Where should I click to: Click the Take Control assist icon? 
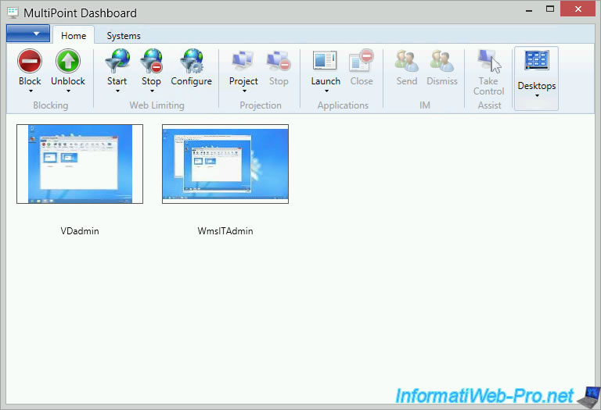(x=489, y=62)
